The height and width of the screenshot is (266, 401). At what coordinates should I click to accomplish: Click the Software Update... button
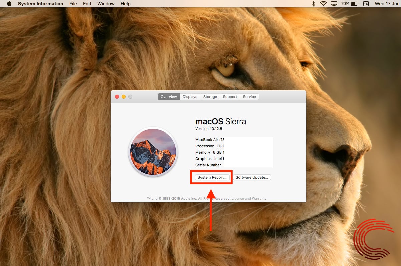tap(252, 177)
